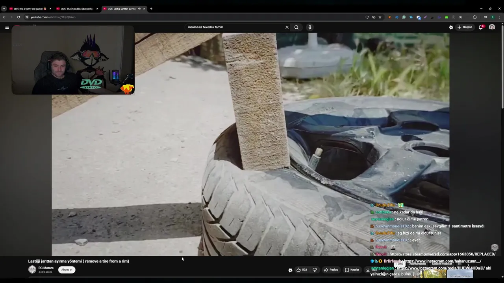504x283 pixels.
Task: Open the account avatar menu
Action: (x=492, y=27)
